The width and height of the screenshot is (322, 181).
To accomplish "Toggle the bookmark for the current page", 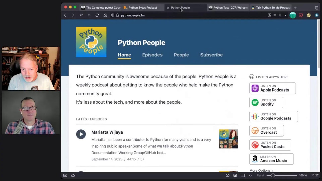I will [280, 15].
